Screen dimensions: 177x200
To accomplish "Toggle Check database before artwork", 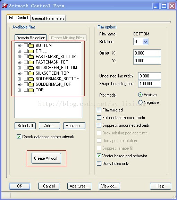I will pyautogui.click(x=19, y=137).
